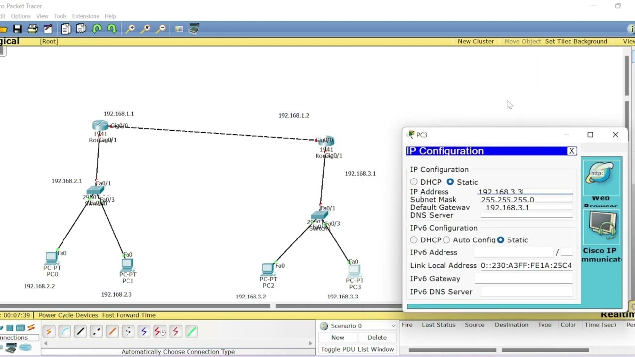Open the Help menu
This screenshot has height=357, width=635.
click(x=110, y=16)
